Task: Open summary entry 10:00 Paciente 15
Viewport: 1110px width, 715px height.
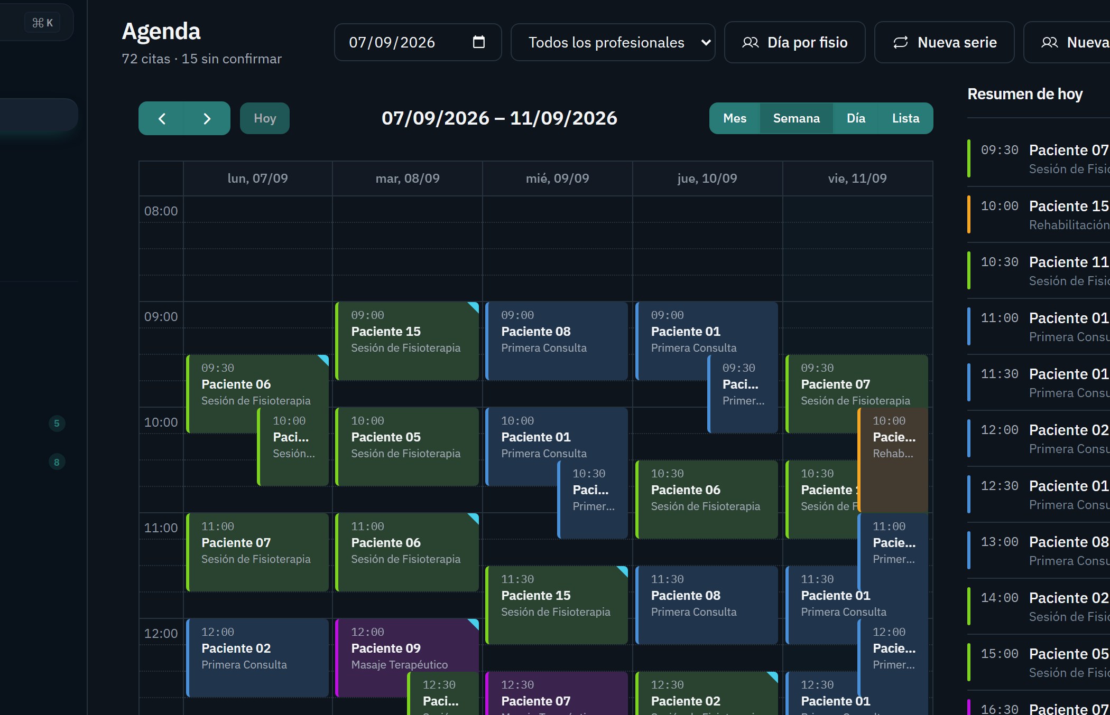Action: (1039, 214)
